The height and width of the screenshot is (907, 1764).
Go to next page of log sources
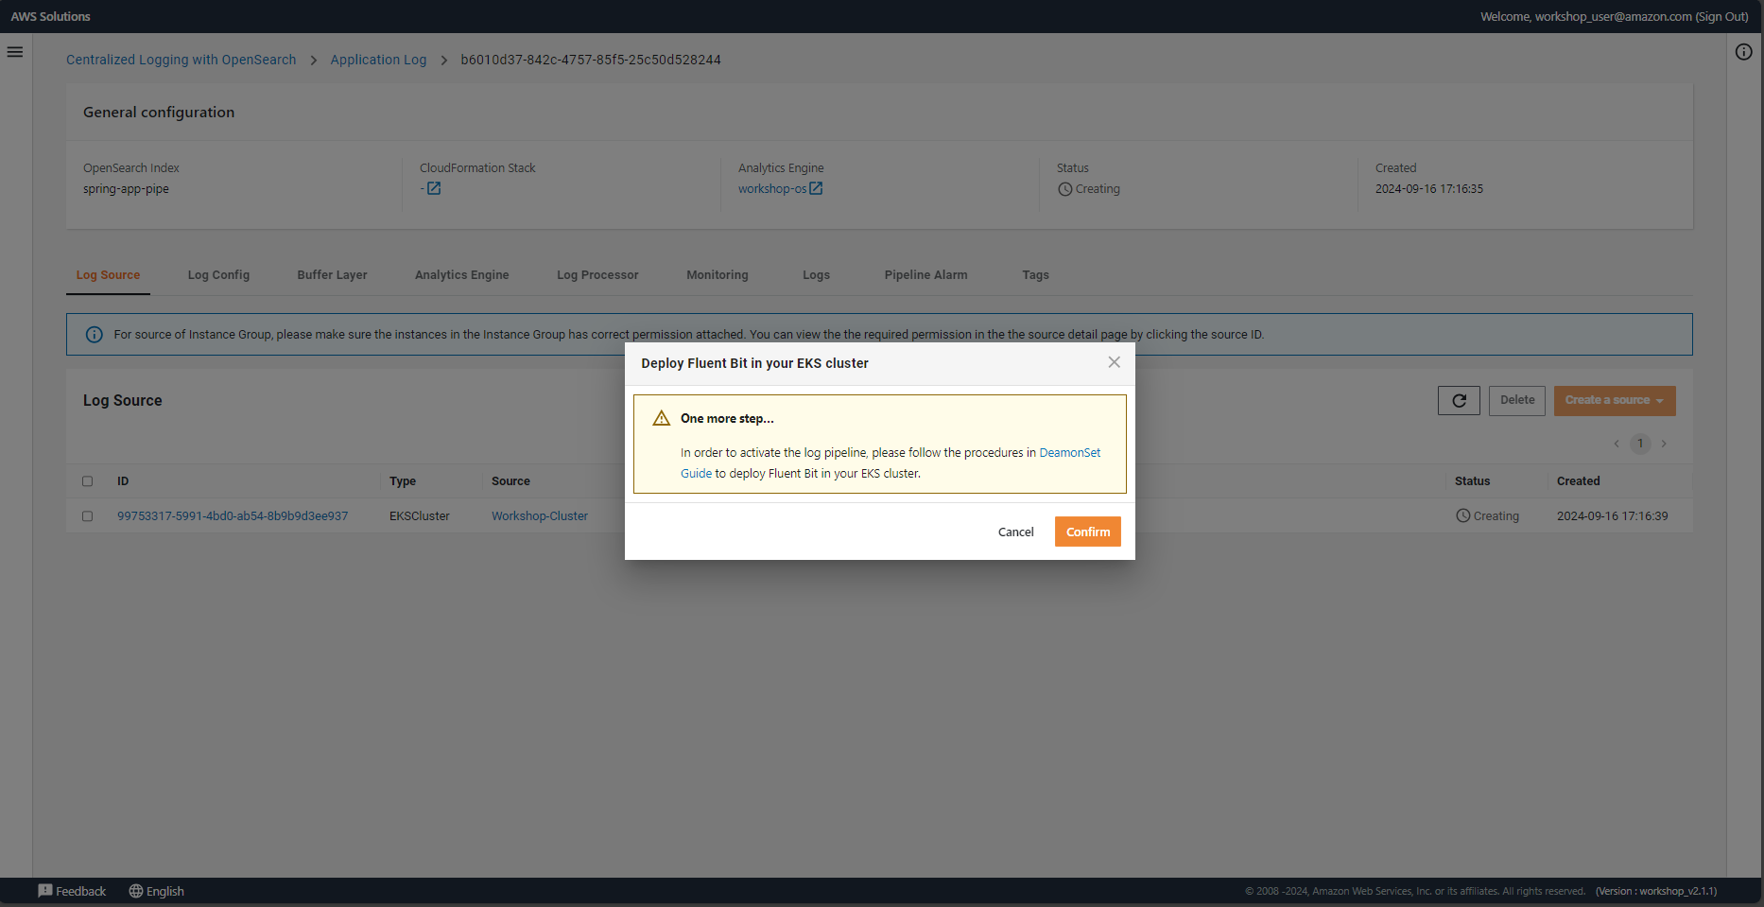tap(1664, 444)
